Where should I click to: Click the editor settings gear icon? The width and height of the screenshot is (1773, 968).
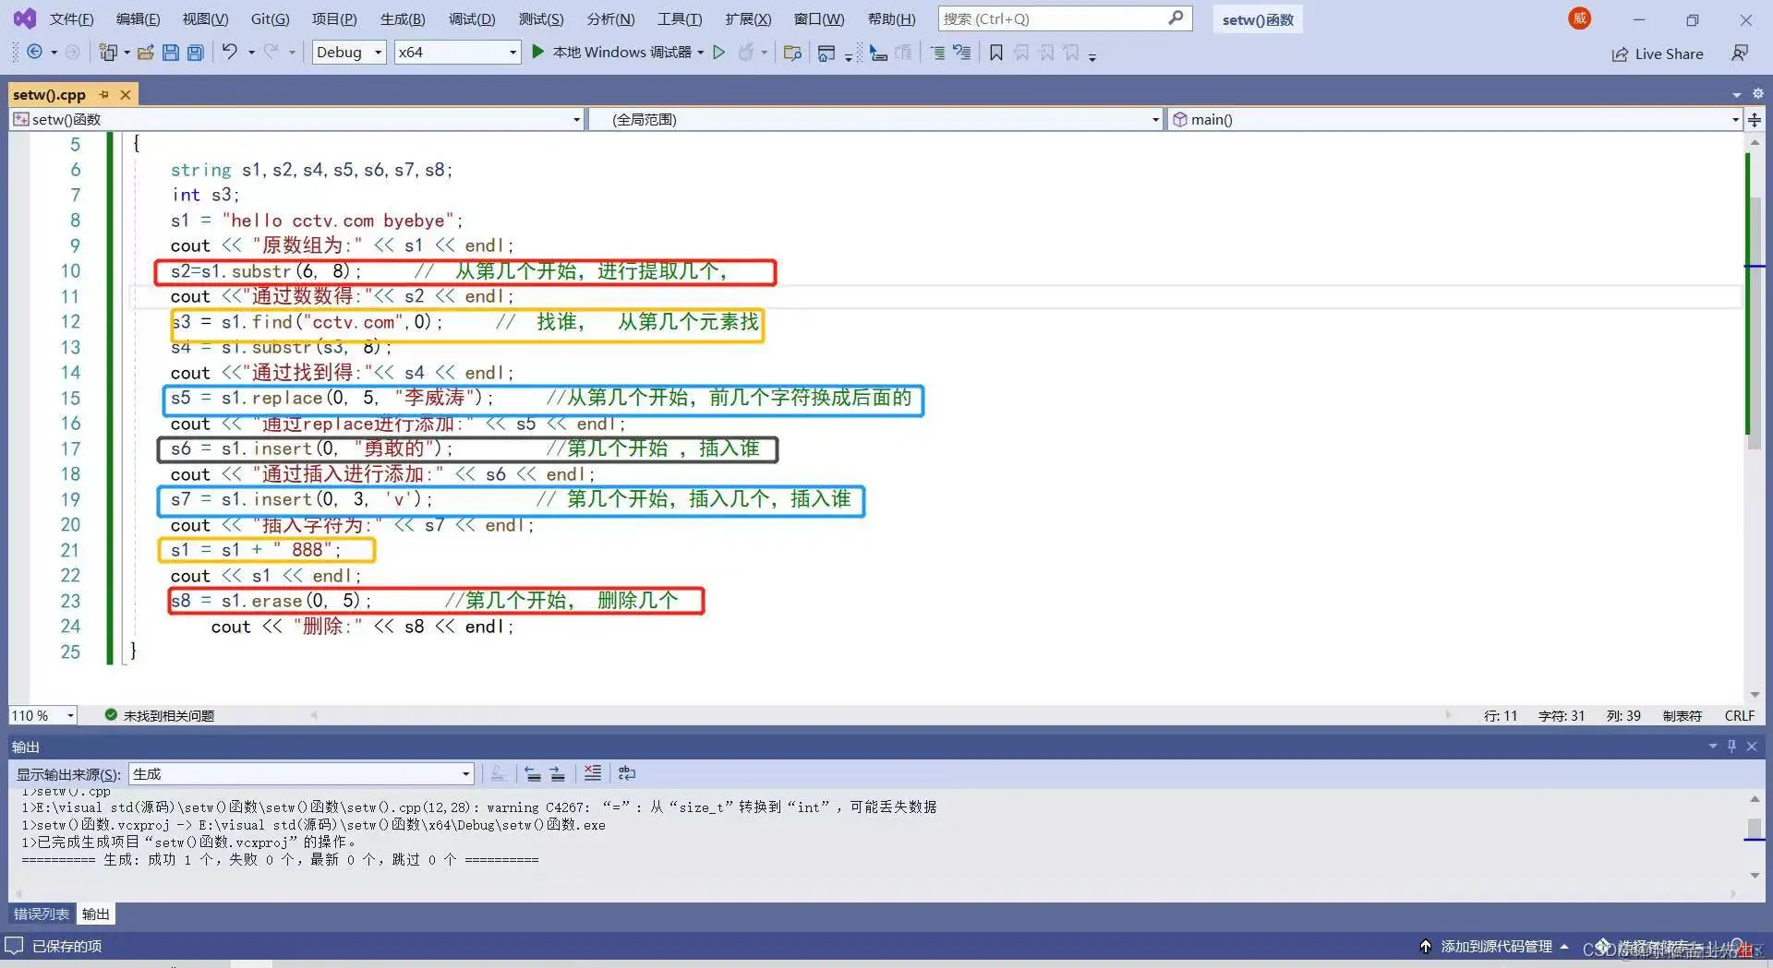(1758, 93)
